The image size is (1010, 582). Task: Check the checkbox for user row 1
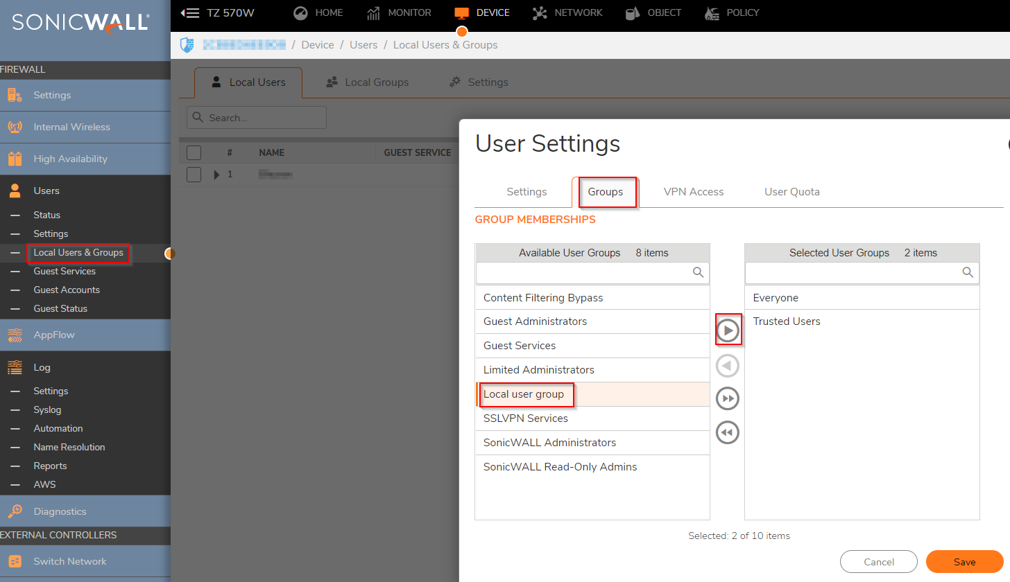[194, 175]
